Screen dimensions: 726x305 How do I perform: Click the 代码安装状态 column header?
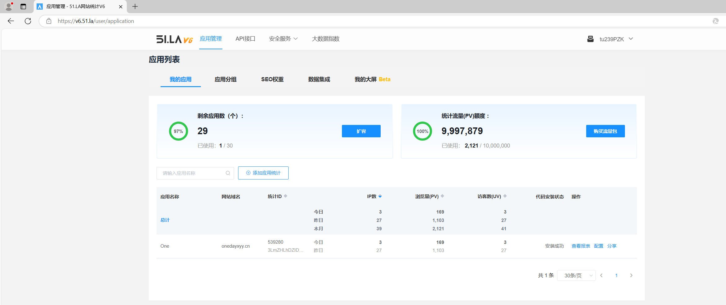point(550,197)
